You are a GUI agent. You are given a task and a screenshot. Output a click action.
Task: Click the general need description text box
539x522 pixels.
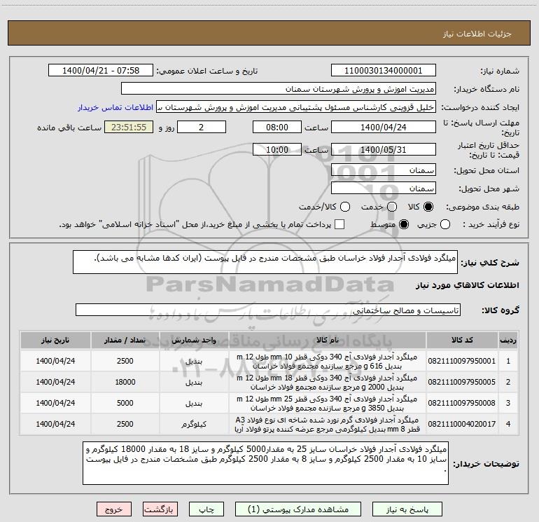coord(265,262)
